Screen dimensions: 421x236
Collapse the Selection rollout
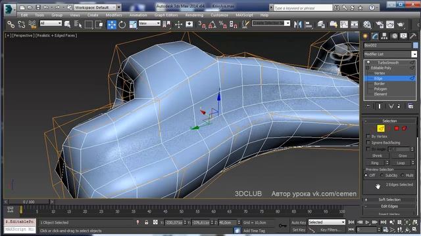tap(389, 121)
